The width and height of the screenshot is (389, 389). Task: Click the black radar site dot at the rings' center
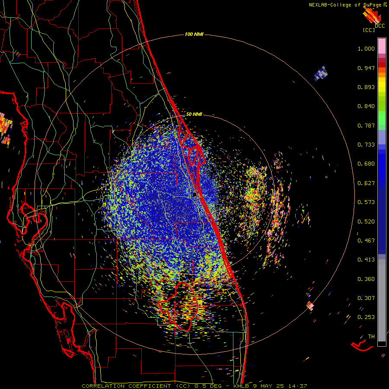(x=194, y=194)
